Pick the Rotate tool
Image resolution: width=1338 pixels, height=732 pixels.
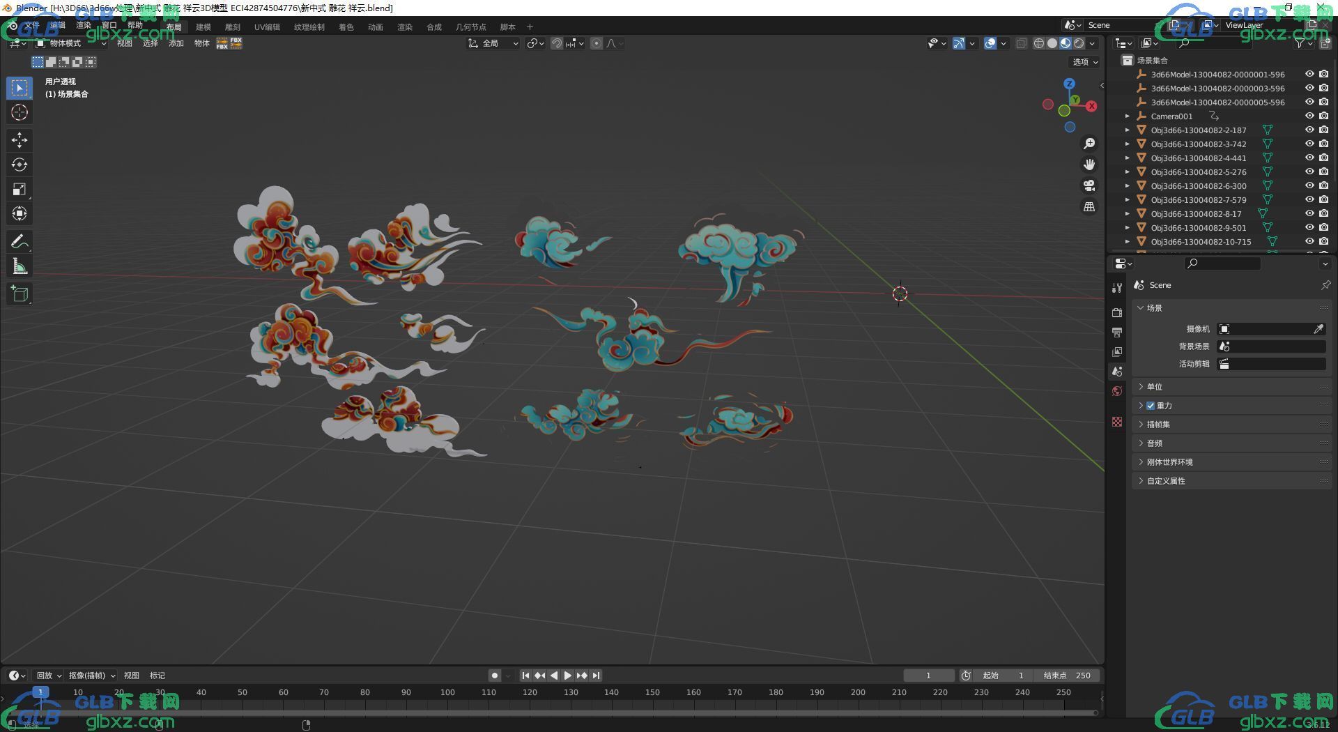coord(20,165)
